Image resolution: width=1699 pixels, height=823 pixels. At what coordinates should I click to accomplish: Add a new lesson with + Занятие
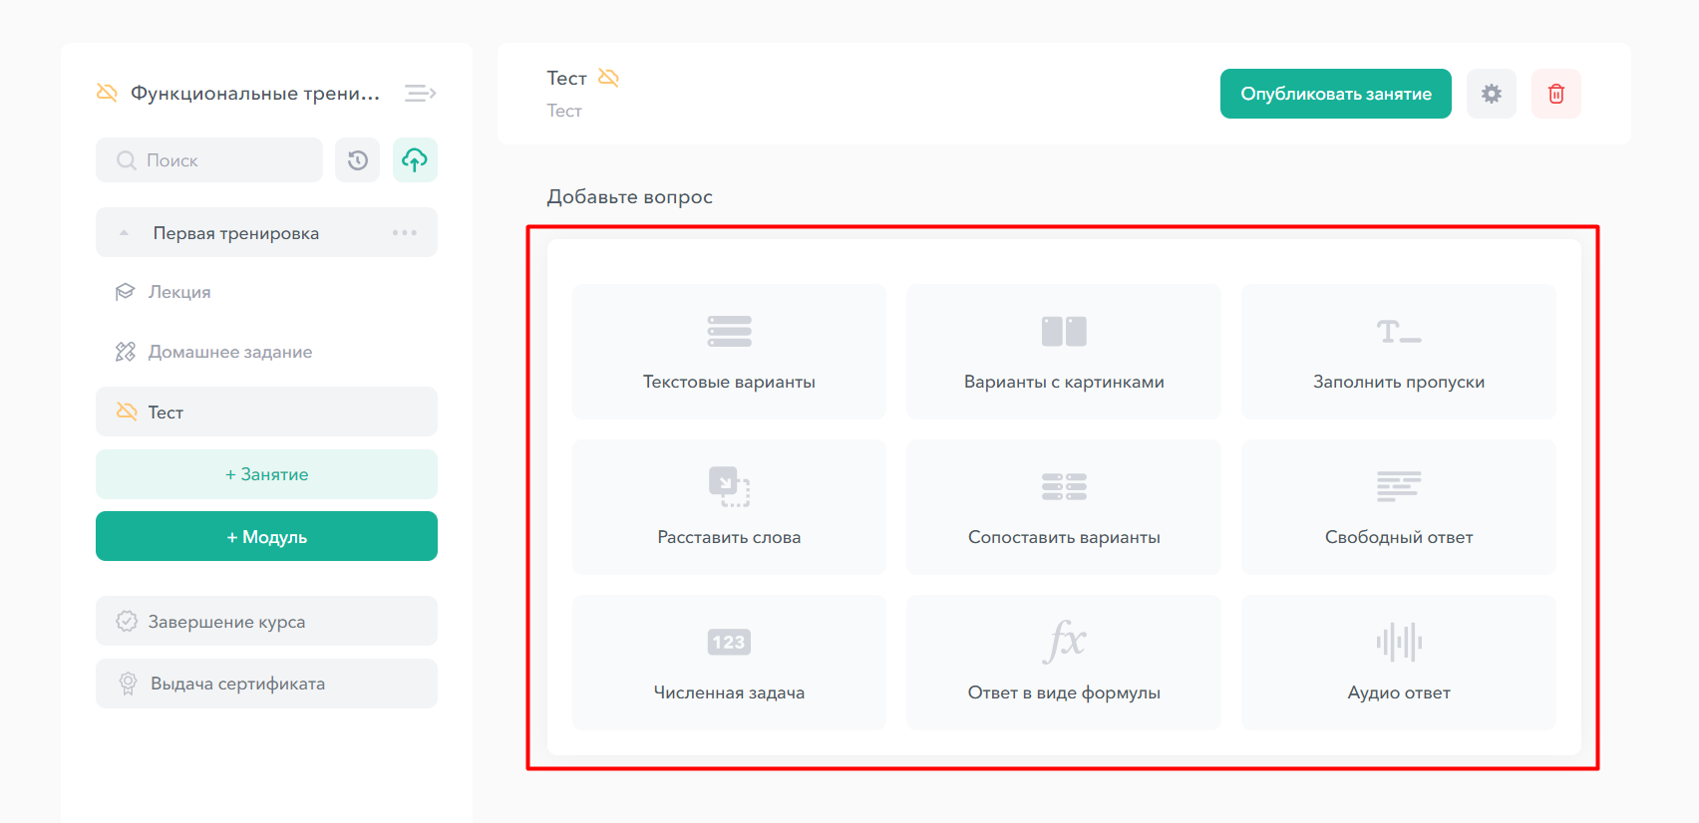point(266,474)
